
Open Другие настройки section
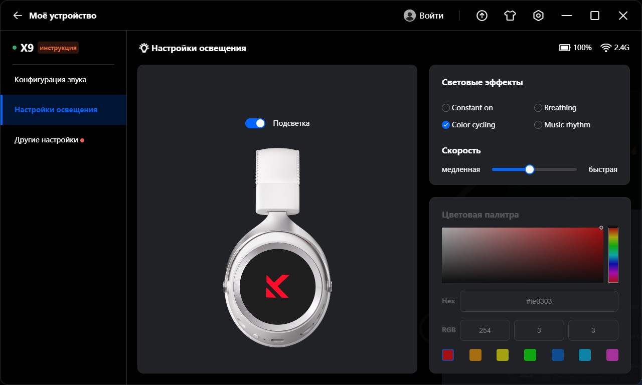(63, 140)
